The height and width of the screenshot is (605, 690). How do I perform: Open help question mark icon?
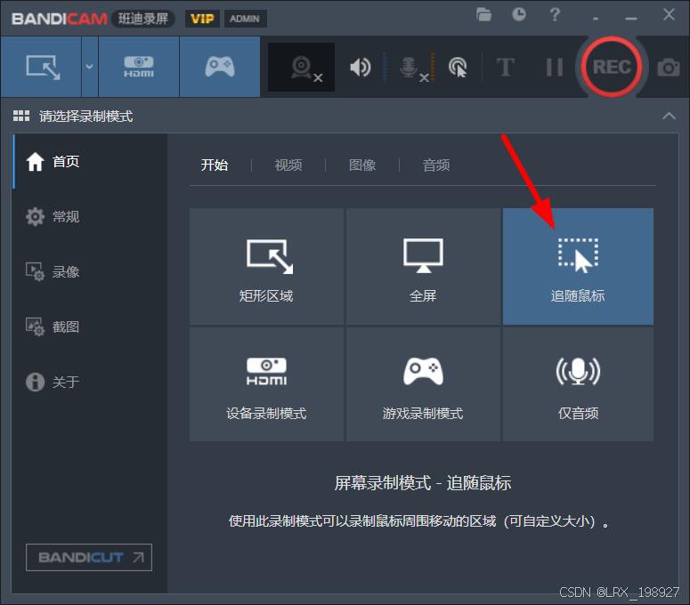(555, 14)
